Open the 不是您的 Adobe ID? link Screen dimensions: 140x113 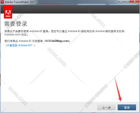coord(20,45)
